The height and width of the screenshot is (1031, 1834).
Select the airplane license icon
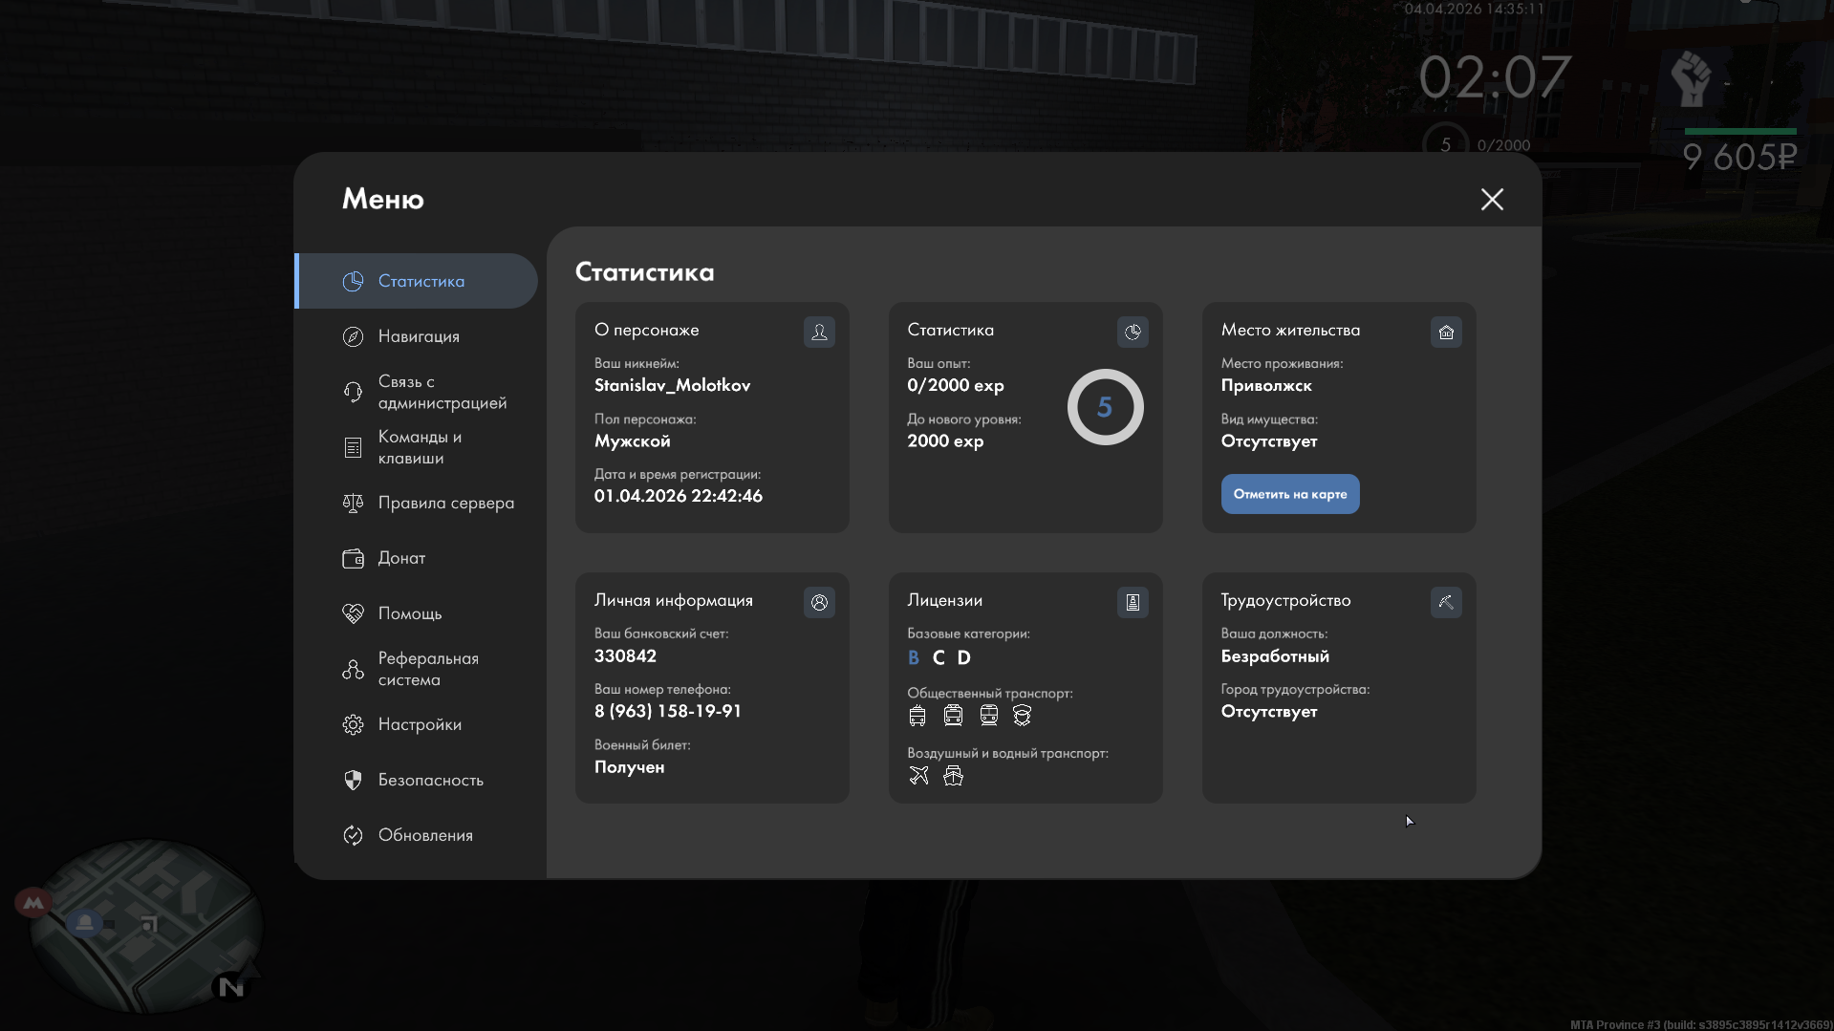tap(918, 776)
